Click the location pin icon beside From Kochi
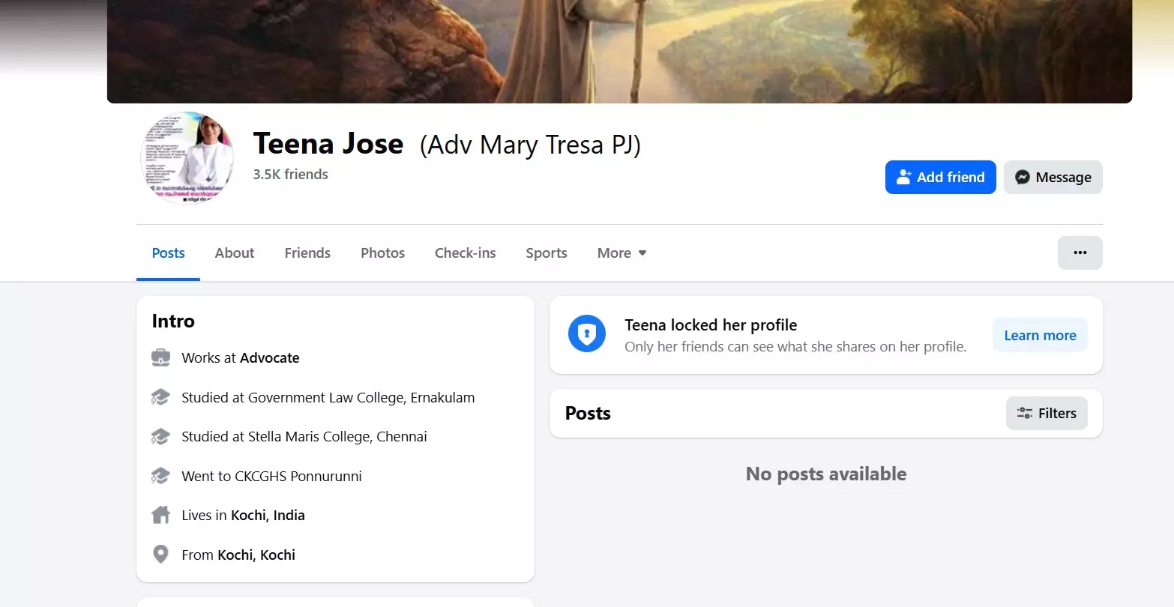Screen dimensions: 1174x607 point(160,555)
